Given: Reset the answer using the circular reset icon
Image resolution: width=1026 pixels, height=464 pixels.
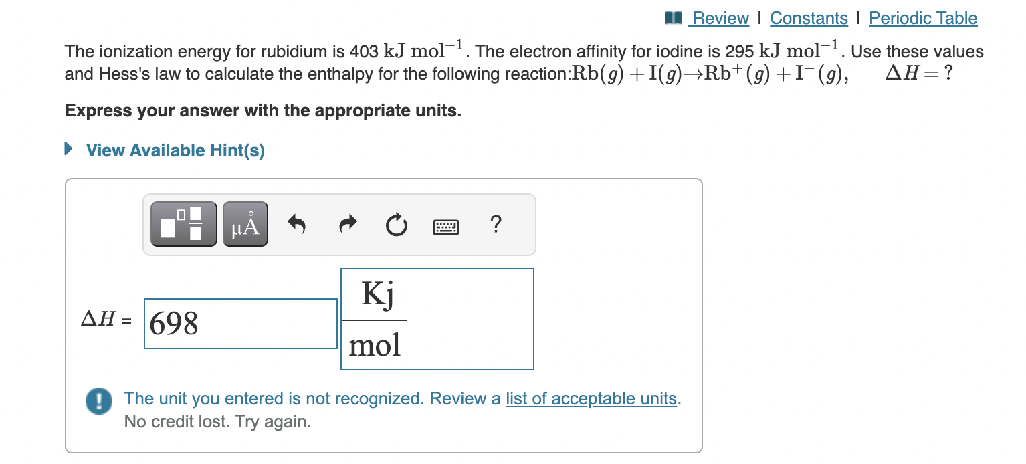Looking at the screenshot, I should coord(396,225).
